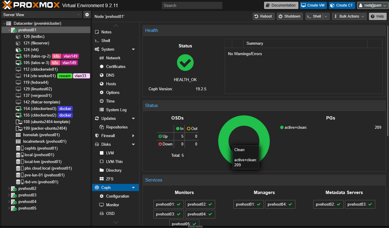Image resolution: width=389 pixels, height=228 pixels.
Task: Click the Datacenter server icon
Action: (9, 23)
